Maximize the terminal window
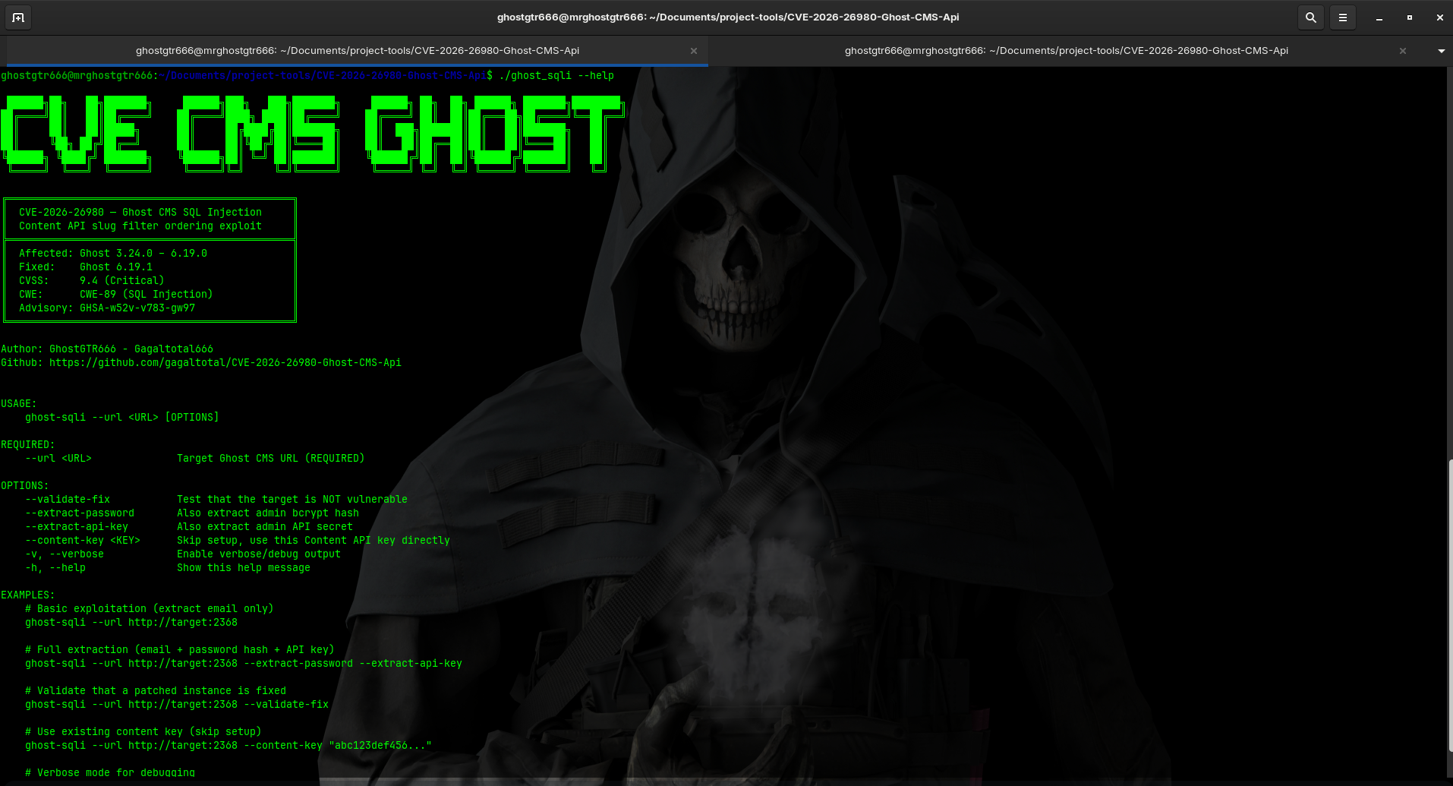The height and width of the screenshot is (786, 1453). 1410,17
